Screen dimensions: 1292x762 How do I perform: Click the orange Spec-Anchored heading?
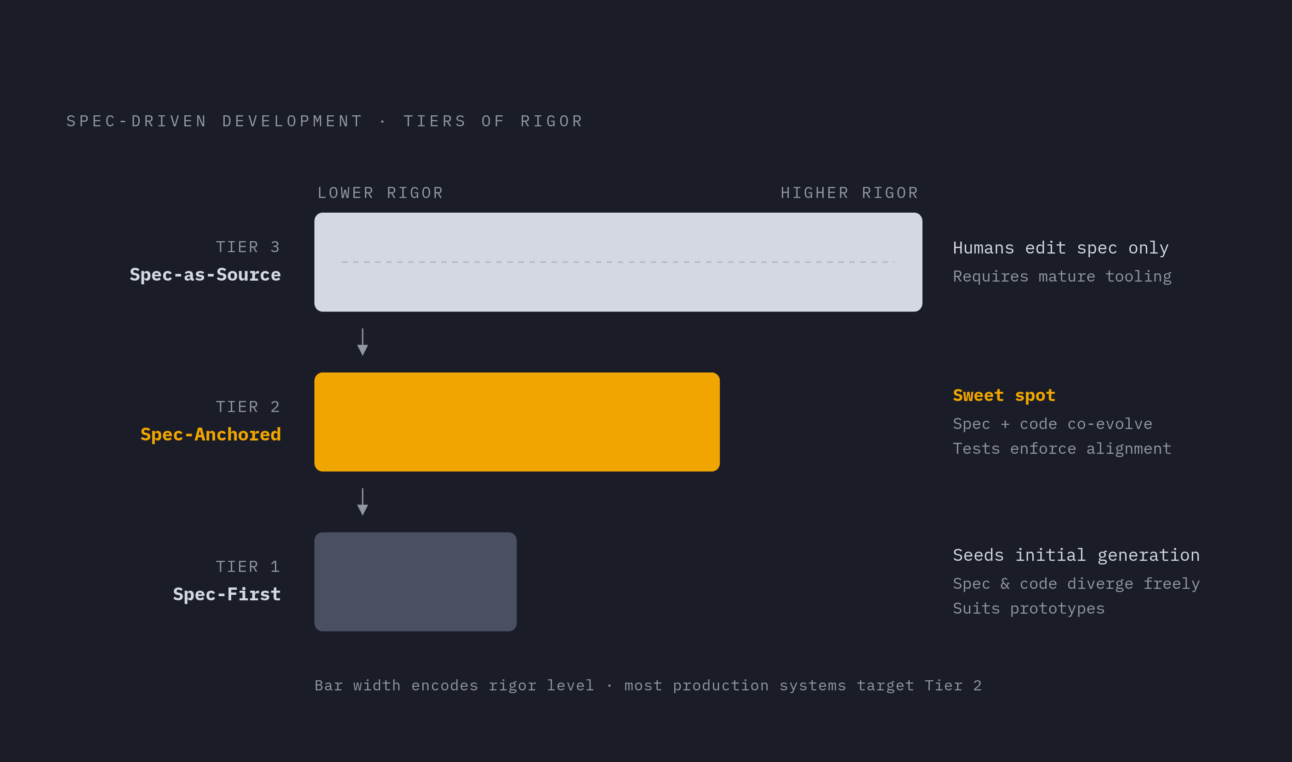pos(211,435)
